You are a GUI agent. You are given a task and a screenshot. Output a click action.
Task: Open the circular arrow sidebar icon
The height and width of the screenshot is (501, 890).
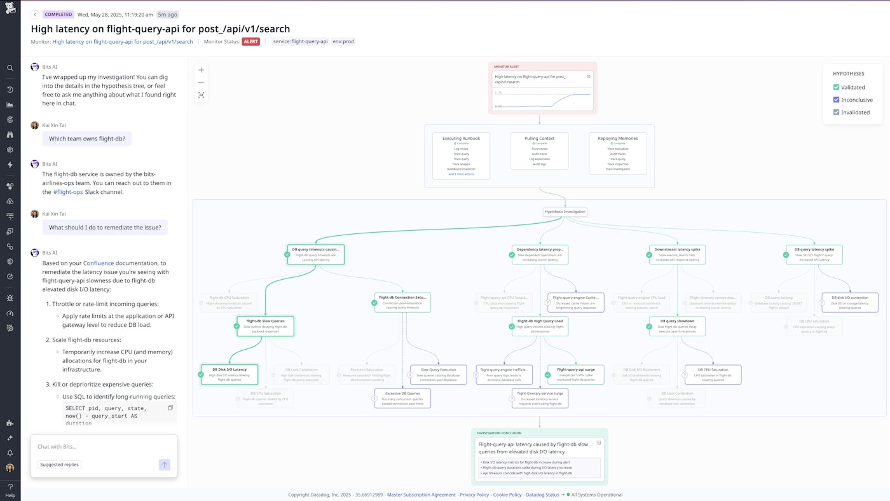(x=10, y=277)
